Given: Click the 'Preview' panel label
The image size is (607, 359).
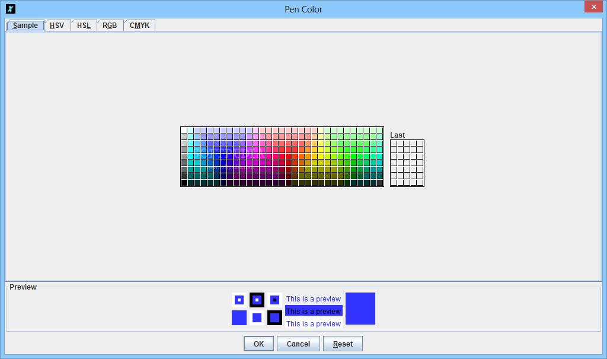Looking at the screenshot, I should tap(23, 287).
